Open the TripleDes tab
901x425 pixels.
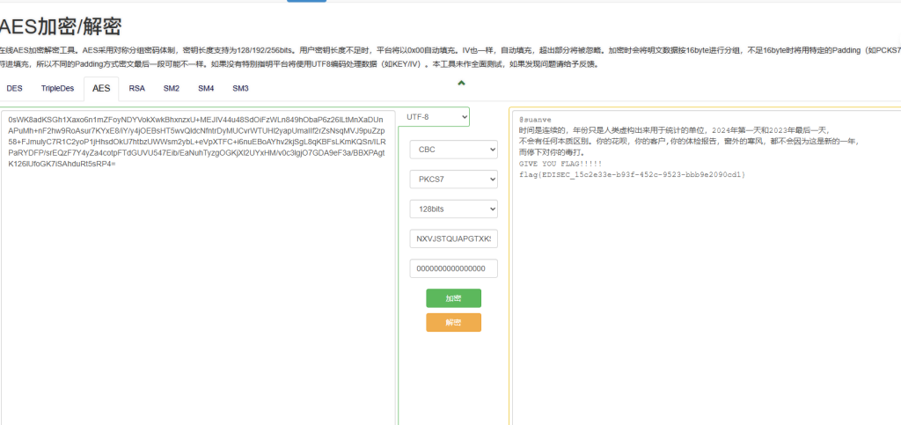[x=58, y=89]
